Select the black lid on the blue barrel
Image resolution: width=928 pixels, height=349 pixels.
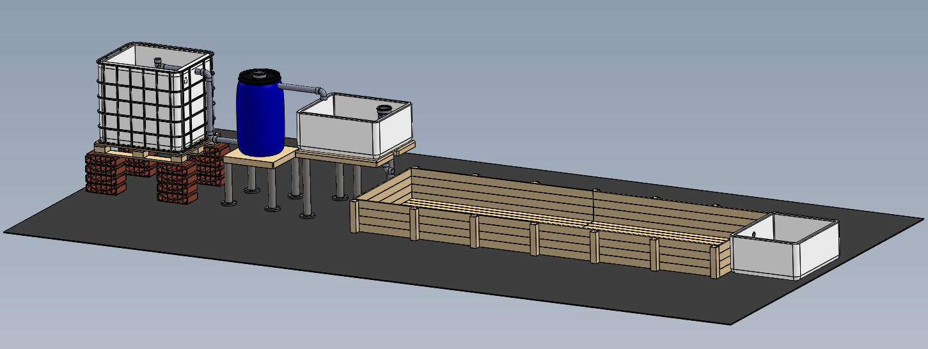259,75
